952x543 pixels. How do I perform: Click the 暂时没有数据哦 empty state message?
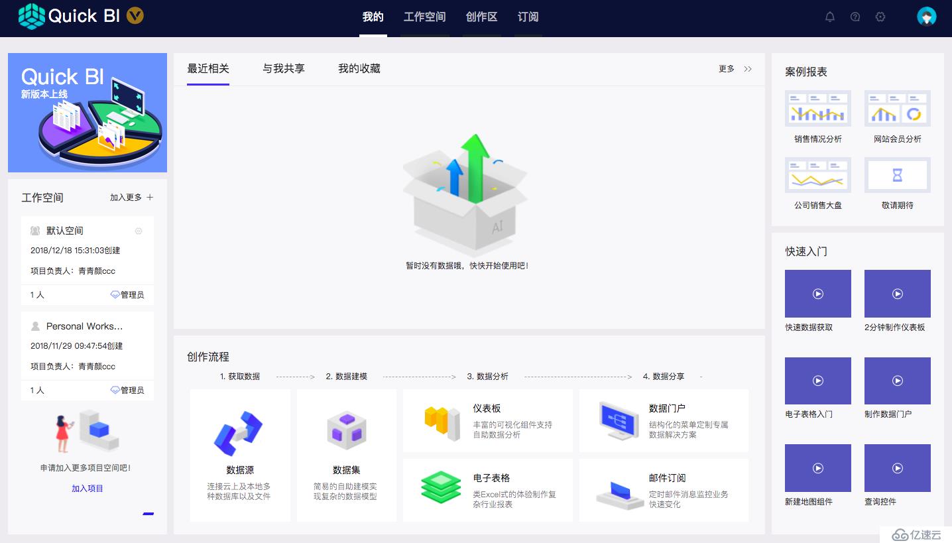[x=467, y=266]
